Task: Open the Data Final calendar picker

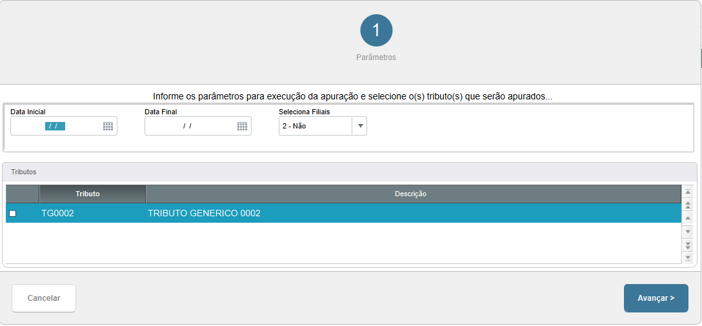Action: 242,127
